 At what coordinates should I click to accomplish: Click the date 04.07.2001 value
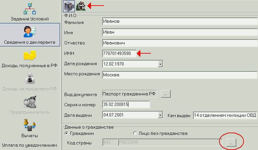[x=113, y=115]
